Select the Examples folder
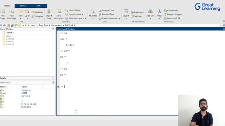This screenshot has width=225, height=126. [x=10, y=39]
